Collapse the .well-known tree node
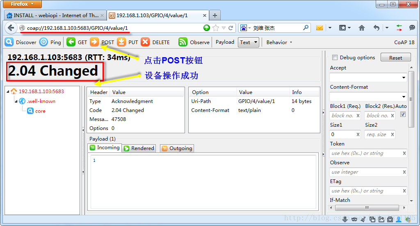 [16, 101]
